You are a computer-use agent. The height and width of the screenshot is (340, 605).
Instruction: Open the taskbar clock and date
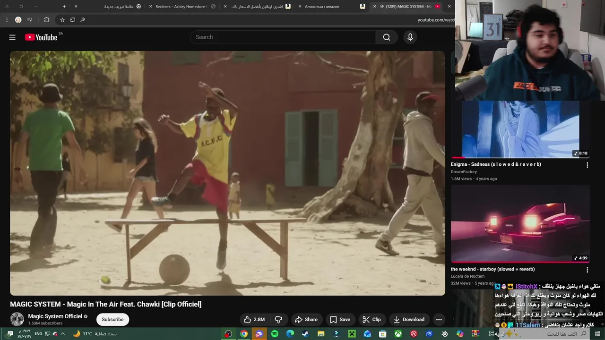click(x=24, y=334)
